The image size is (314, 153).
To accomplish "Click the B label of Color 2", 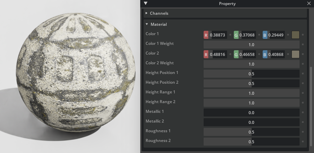I will click(265, 54).
